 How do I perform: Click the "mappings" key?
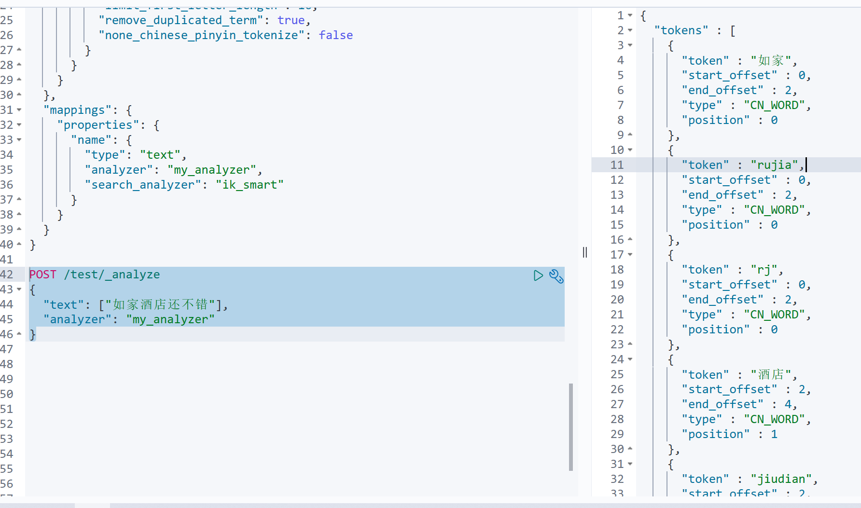(78, 110)
